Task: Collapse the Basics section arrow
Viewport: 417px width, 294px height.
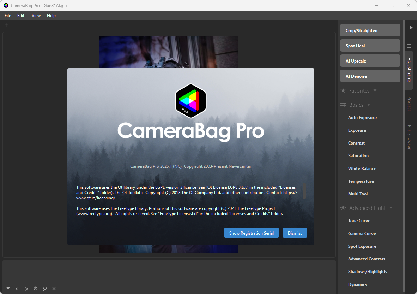Action: 369,105
